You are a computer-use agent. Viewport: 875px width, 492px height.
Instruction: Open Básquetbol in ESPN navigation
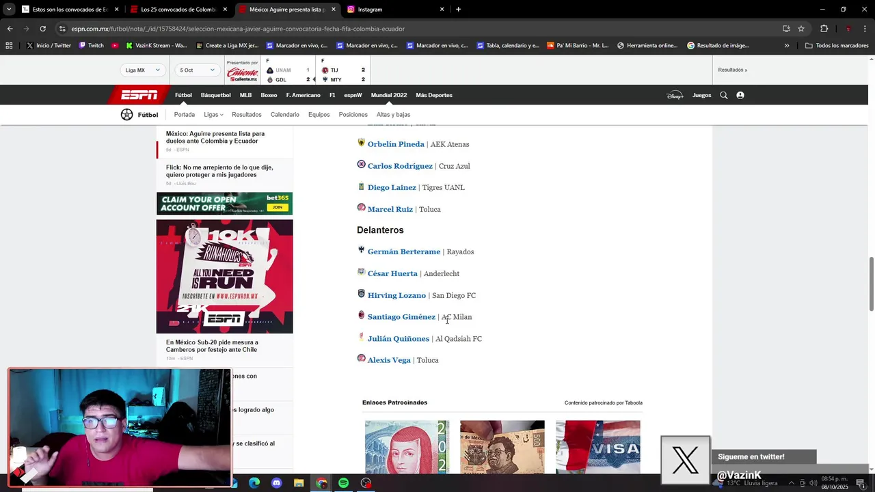pyautogui.click(x=215, y=96)
